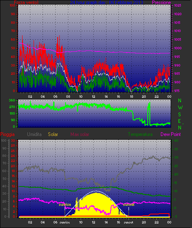Click the '24' value on the red rain axis
This screenshot has width=192, height=228.
click(13, 156)
